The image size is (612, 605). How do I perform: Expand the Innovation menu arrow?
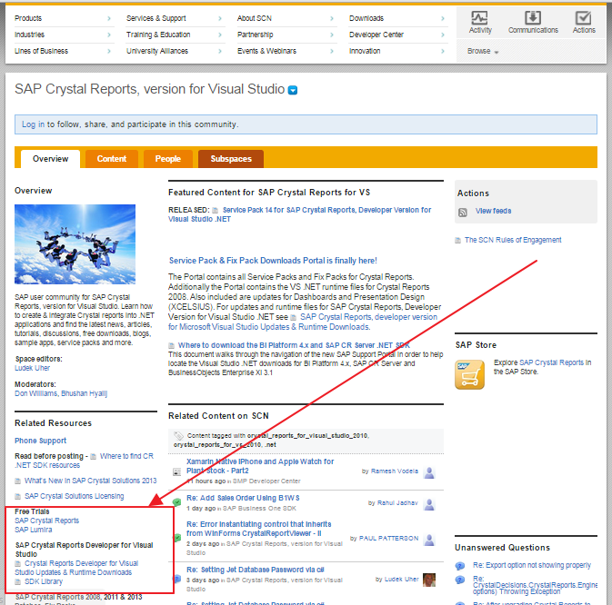point(443,51)
